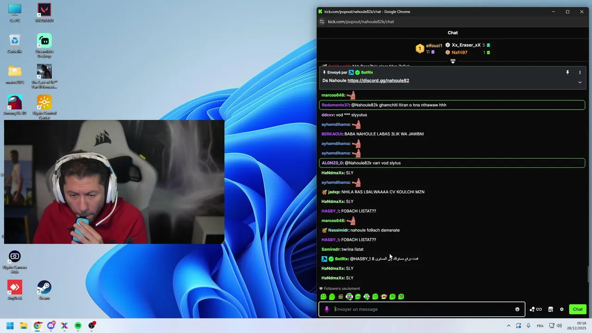
Task: Open the Kick shop storefront icon
Action: pyautogui.click(x=551, y=309)
